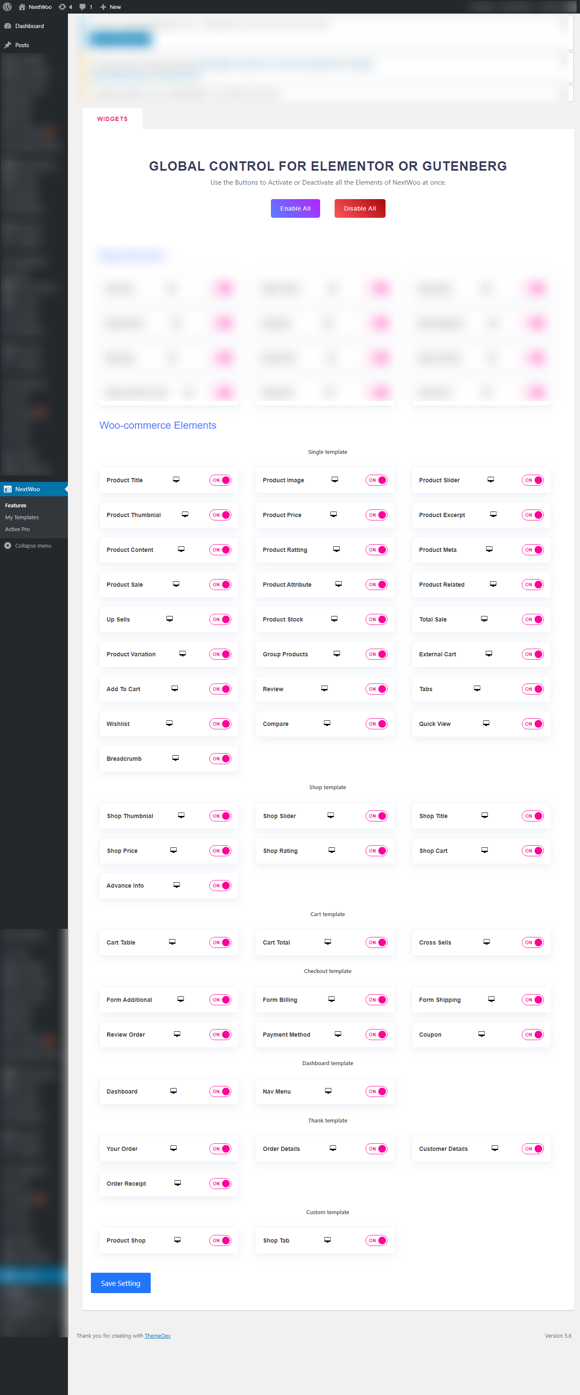This screenshot has width=580, height=1395.
Task: Switch off the Dashboard widget toggle
Action: pyautogui.click(x=220, y=1092)
